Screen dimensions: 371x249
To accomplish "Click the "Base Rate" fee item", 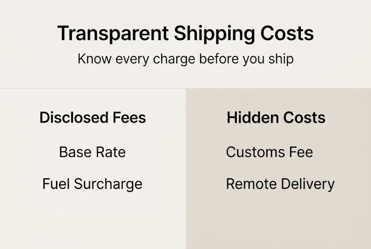I will click(92, 152).
